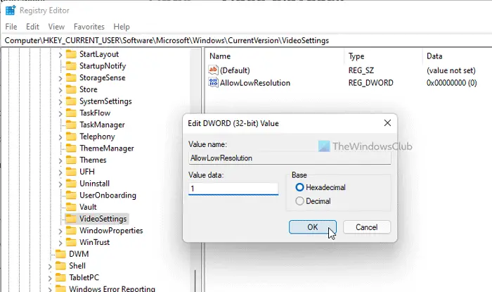
Task: Click the UserOnboarding folder icon
Action: tap(71, 195)
